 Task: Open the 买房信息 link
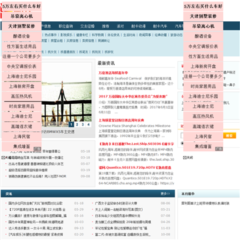pyautogui.click(x=73, y=41)
